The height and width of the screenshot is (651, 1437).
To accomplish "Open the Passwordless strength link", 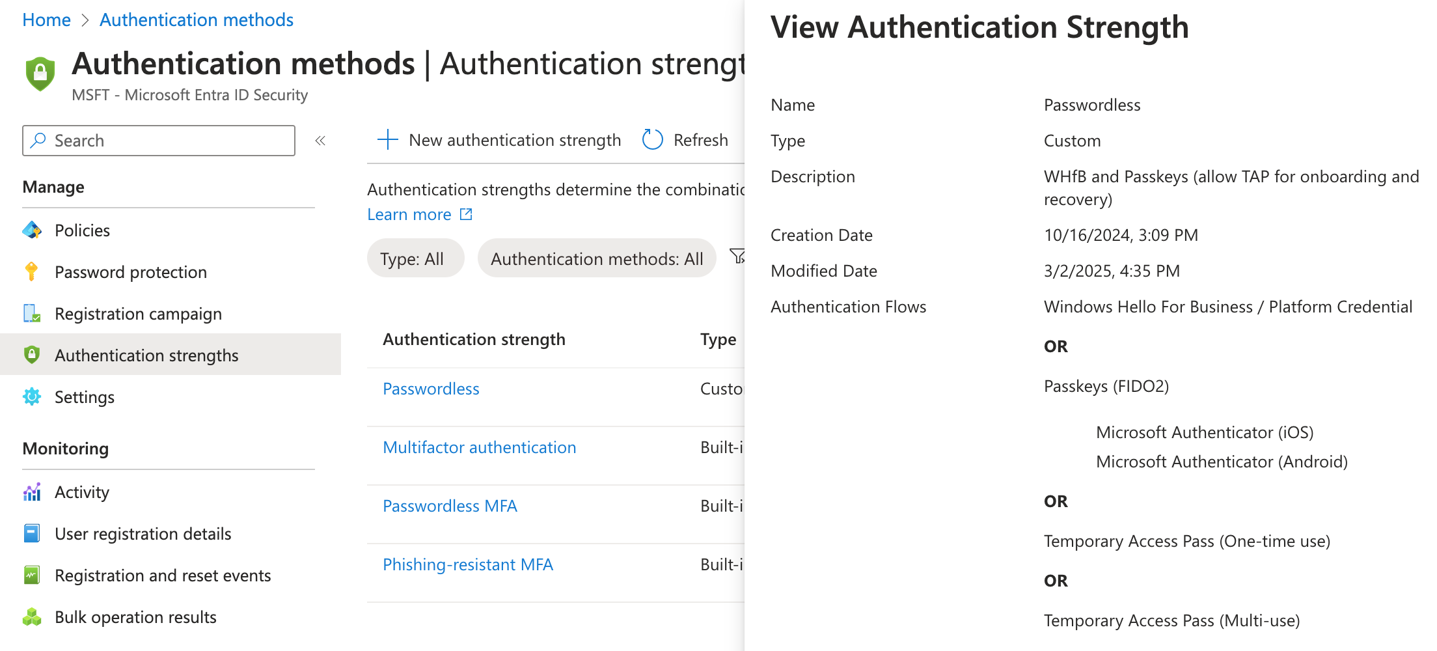I will pyautogui.click(x=431, y=389).
